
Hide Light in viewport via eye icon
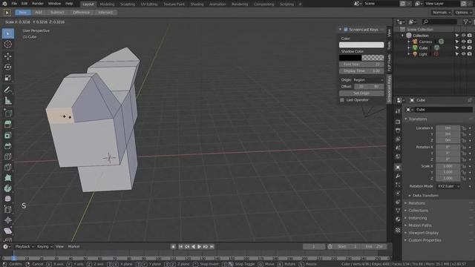pos(463,54)
